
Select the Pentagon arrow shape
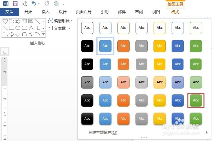12,21
